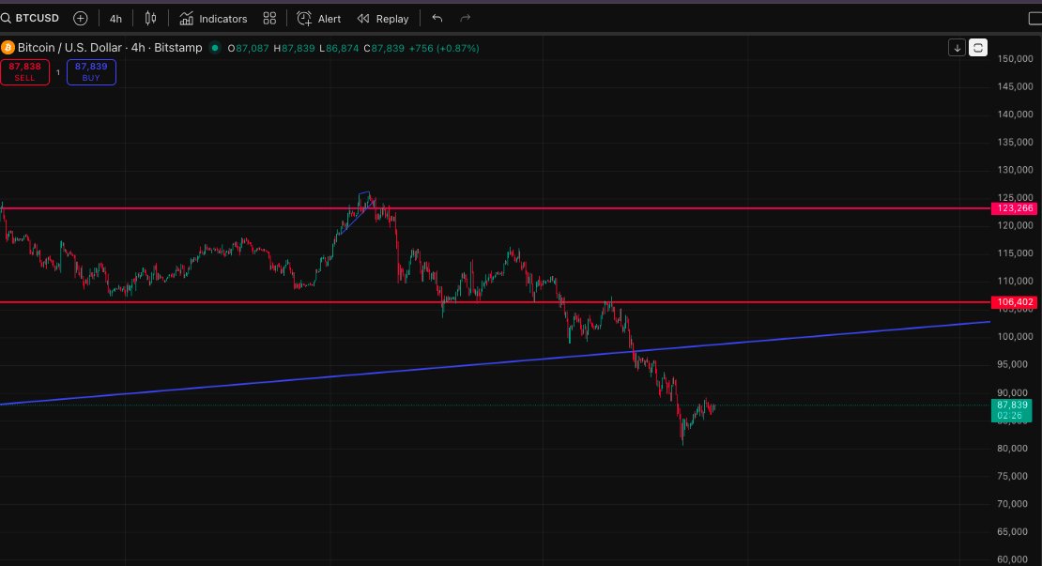Open BTCUSD symbol search
Image resolution: width=1042 pixels, height=566 pixels.
tap(31, 18)
